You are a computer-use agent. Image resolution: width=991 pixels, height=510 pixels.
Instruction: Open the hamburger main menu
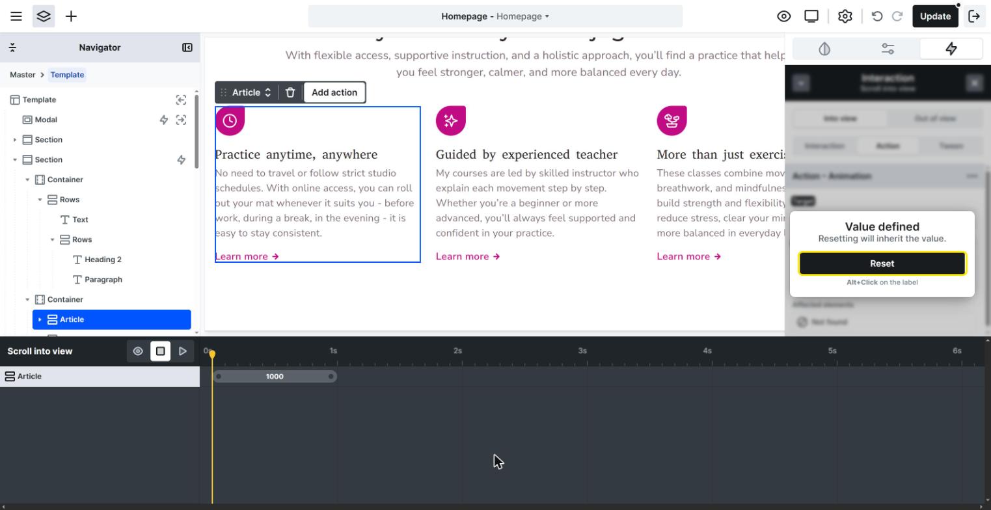16,16
